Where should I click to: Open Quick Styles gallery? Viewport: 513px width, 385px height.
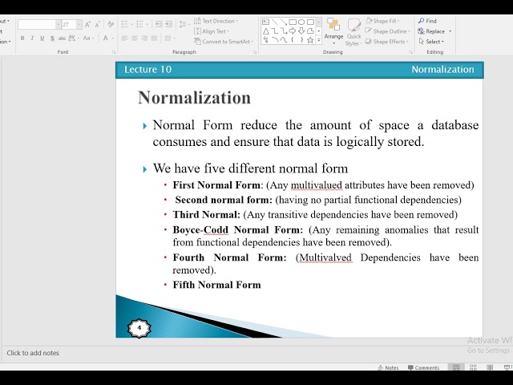coord(353,32)
